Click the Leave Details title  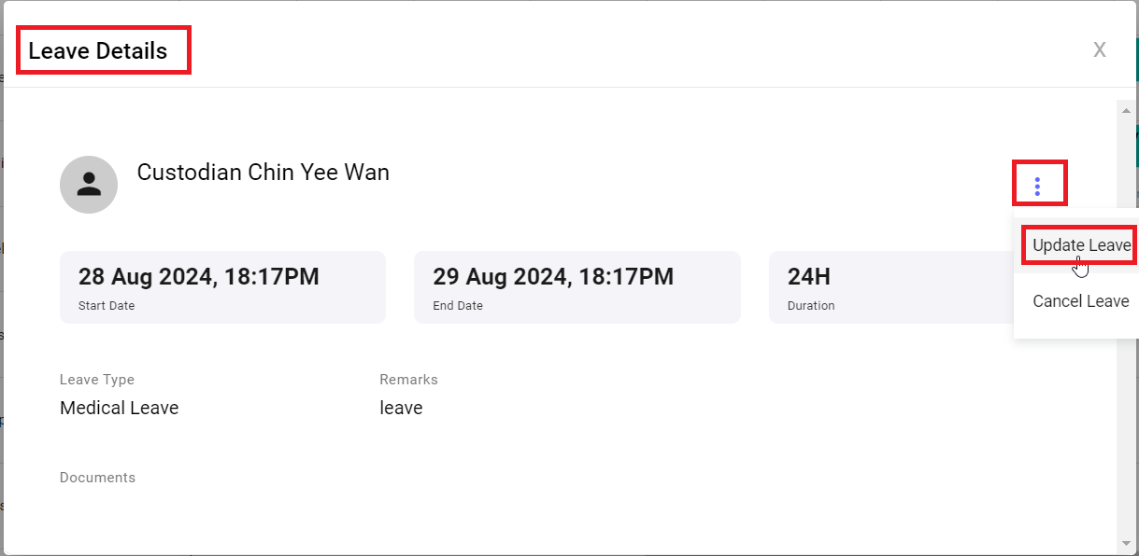(x=97, y=51)
